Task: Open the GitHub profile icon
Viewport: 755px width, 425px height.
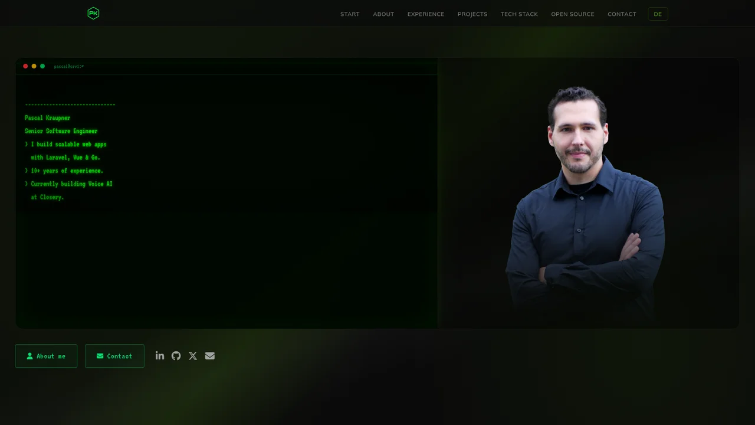Action: (176, 355)
